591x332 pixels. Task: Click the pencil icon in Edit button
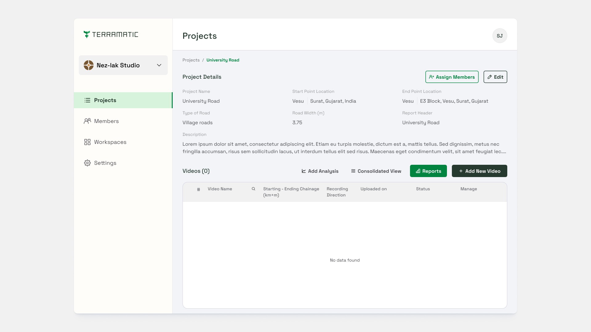(x=490, y=77)
